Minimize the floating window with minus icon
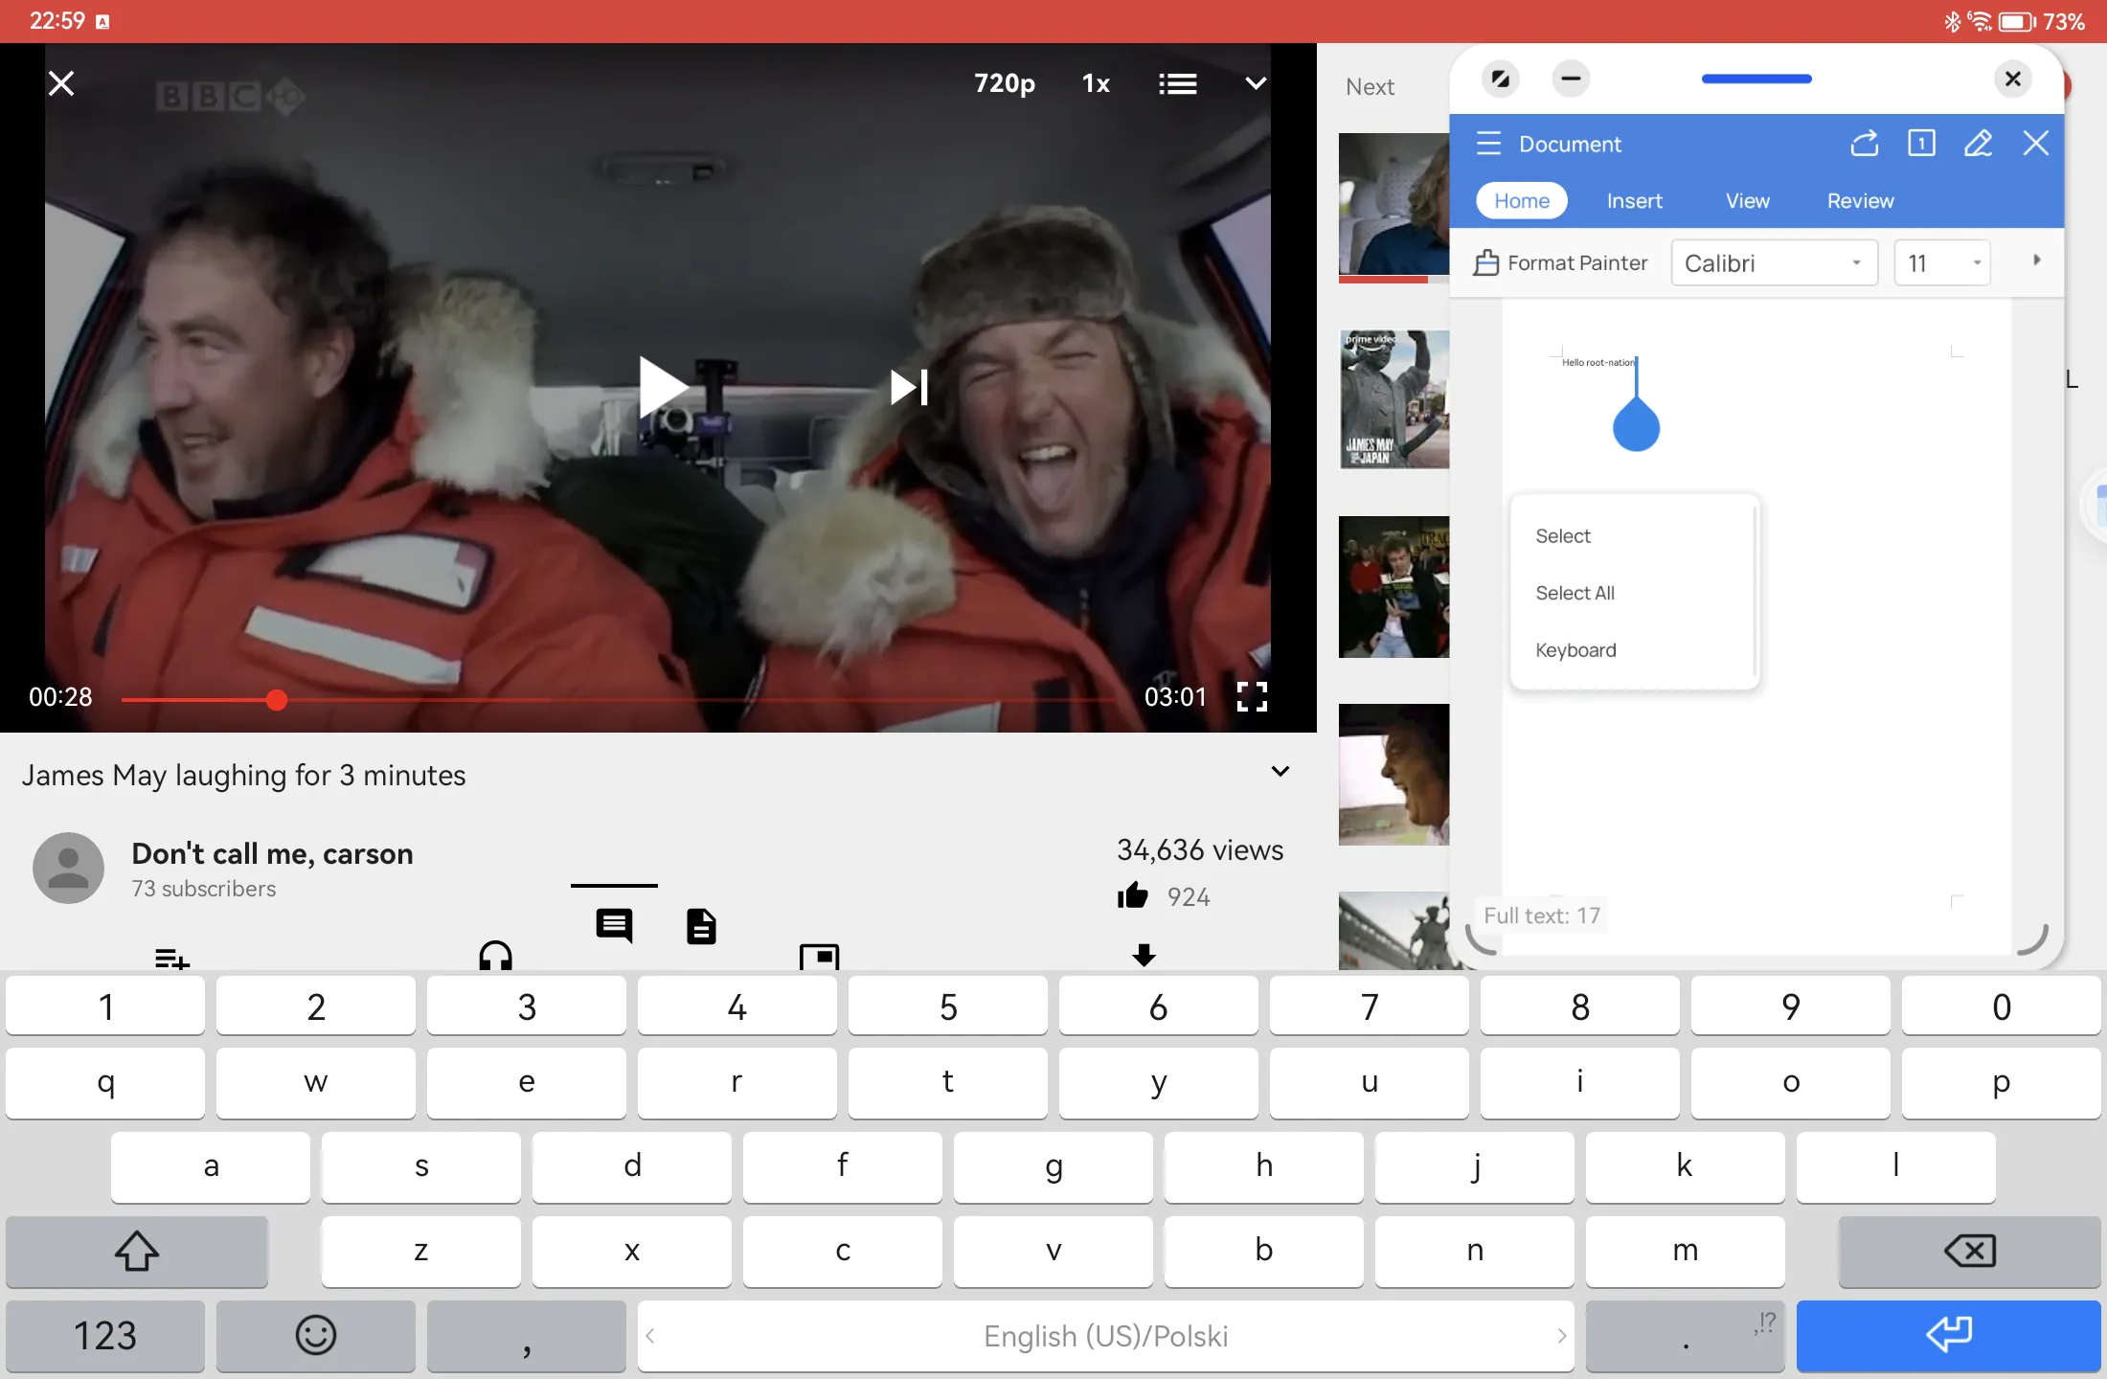Viewport: 2107px width, 1379px height. coord(1571,79)
